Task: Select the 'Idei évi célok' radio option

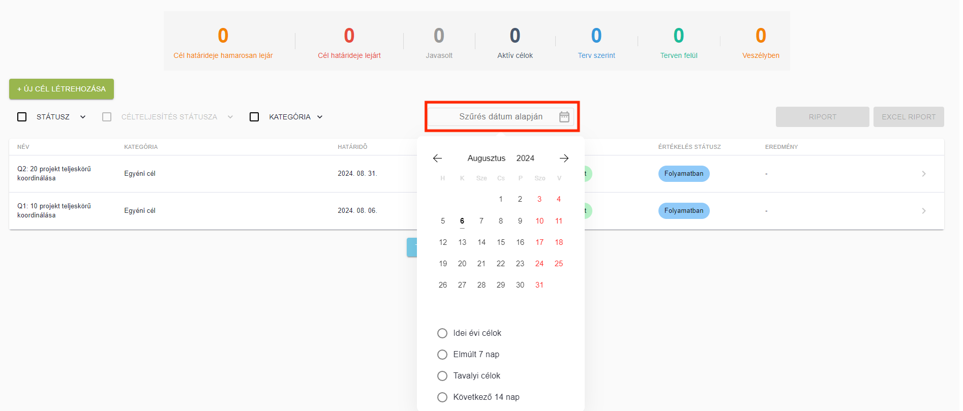Action: tap(442, 333)
